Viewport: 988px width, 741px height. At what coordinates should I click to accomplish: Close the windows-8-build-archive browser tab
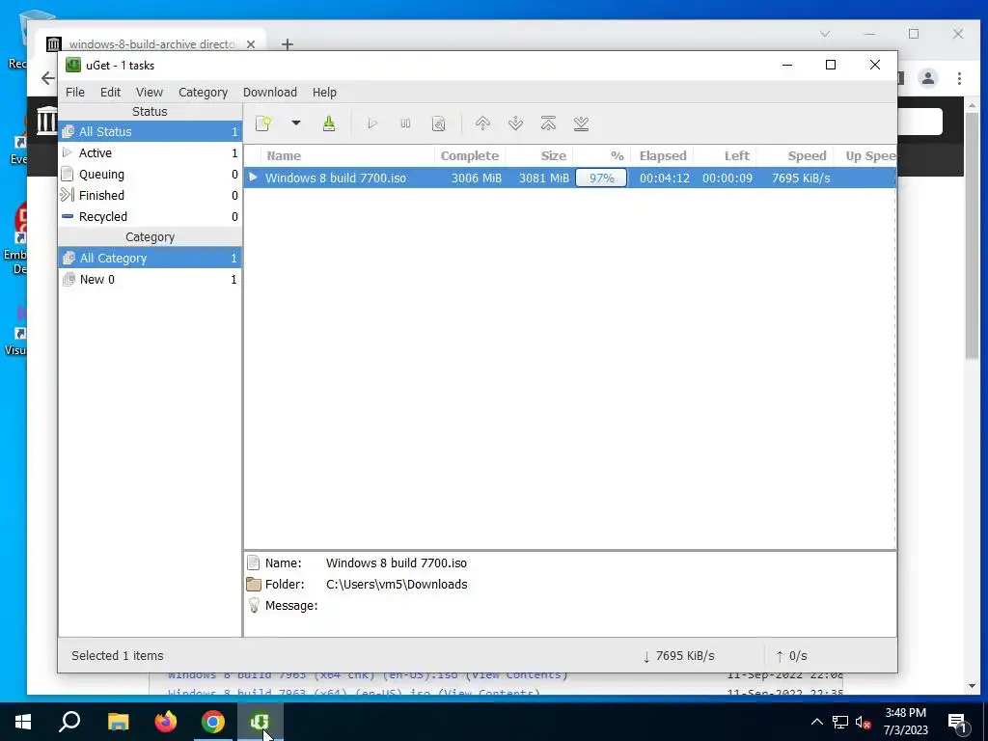click(x=251, y=44)
